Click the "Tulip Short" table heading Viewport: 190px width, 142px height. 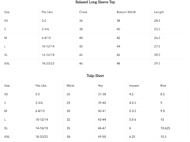click(95, 76)
